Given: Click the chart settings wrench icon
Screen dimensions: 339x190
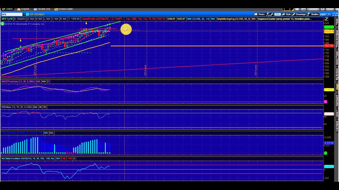Looking at the screenshot, I should (x=272, y=14).
